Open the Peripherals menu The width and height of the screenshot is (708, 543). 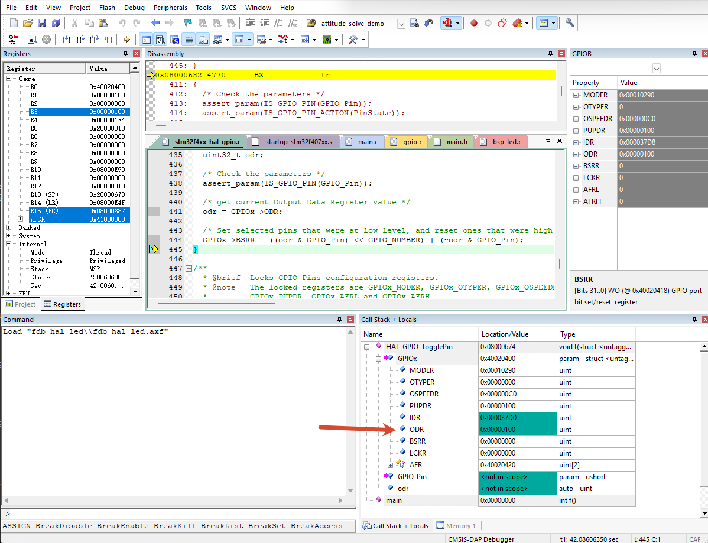coord(170,8)
